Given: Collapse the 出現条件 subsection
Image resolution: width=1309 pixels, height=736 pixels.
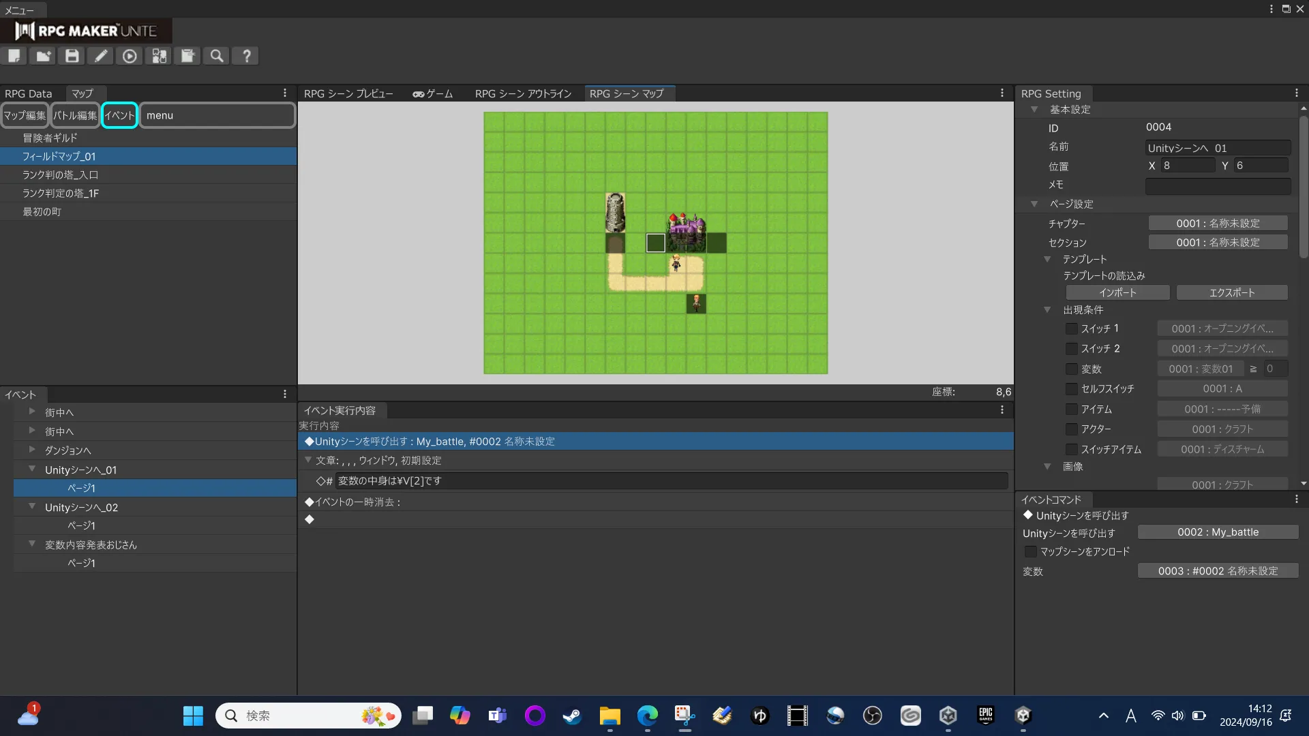Looking at the screenshot, I should click(1047, 309).
